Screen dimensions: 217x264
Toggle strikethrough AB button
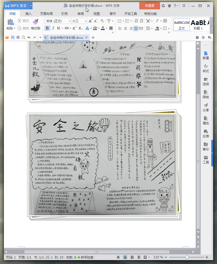coord(67,28)
